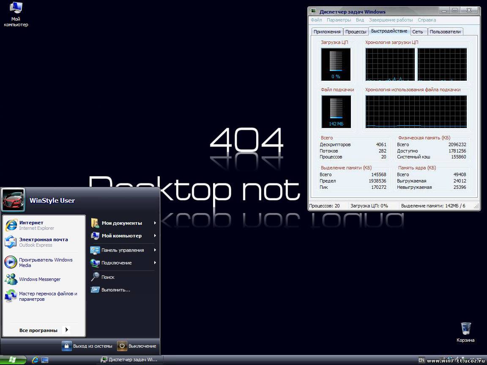Open the Recycle Bin (Корзина) desktop icon
Screen dimensions: 487x365
pyautogui.click(x=465, y=332)
